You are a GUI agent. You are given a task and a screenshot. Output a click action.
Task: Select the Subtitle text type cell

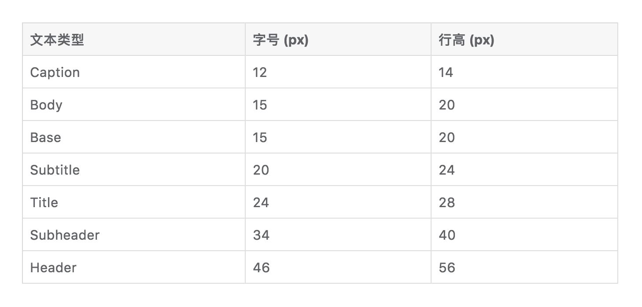point(55,170)
